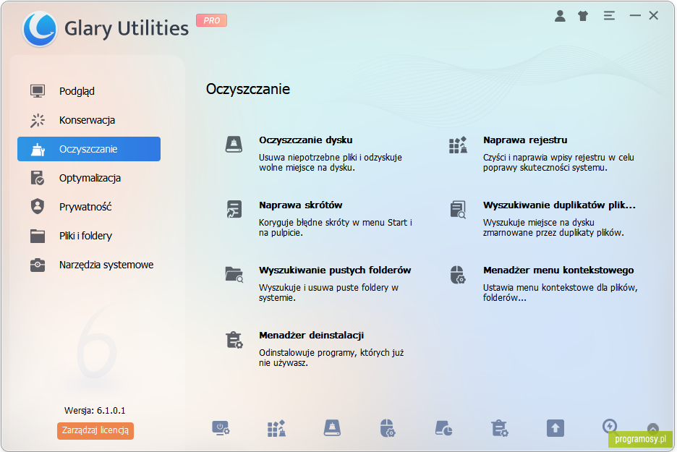Open the user account icon

click(560, 16)
